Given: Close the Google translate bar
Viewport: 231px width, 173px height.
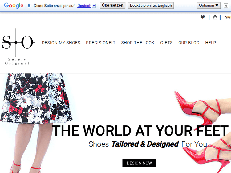Looking at the screenshot, I should coord(226,6).
